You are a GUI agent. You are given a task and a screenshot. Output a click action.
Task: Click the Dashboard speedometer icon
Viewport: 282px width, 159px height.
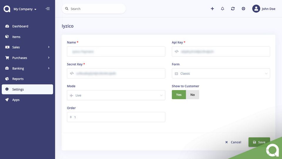(7, 26)
